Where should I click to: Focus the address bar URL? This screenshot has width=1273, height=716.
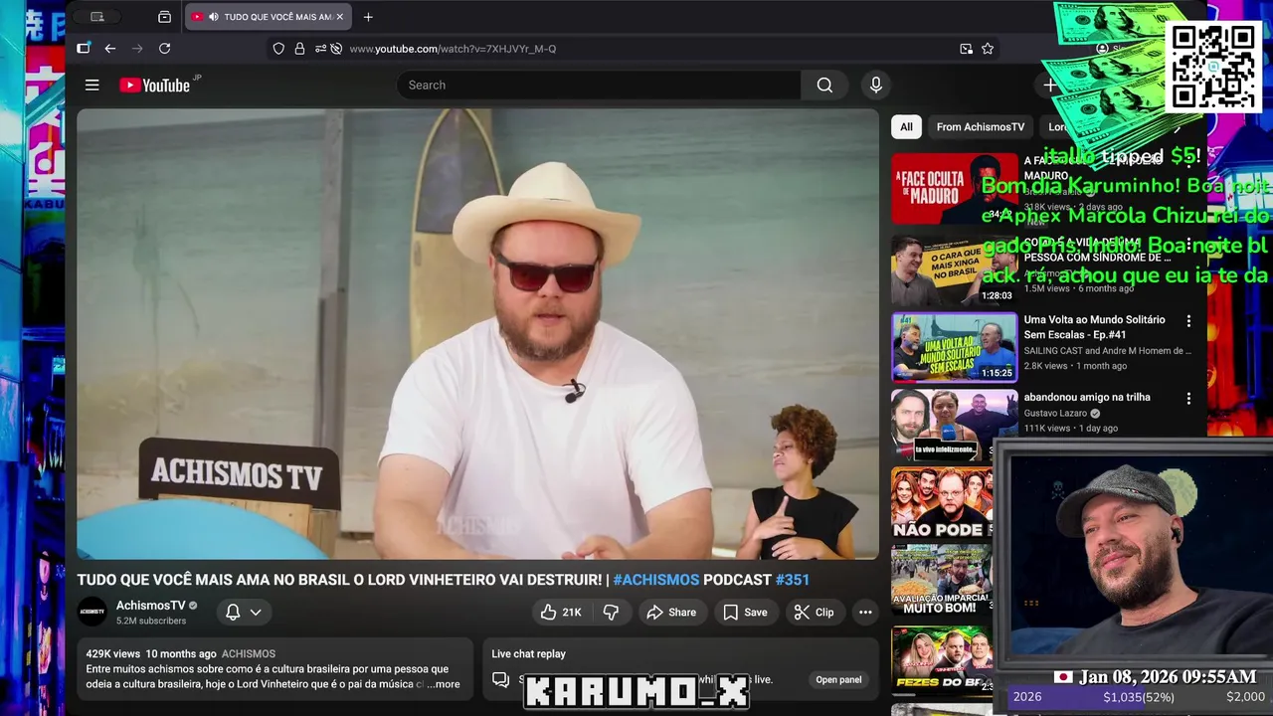pos(453,49)
